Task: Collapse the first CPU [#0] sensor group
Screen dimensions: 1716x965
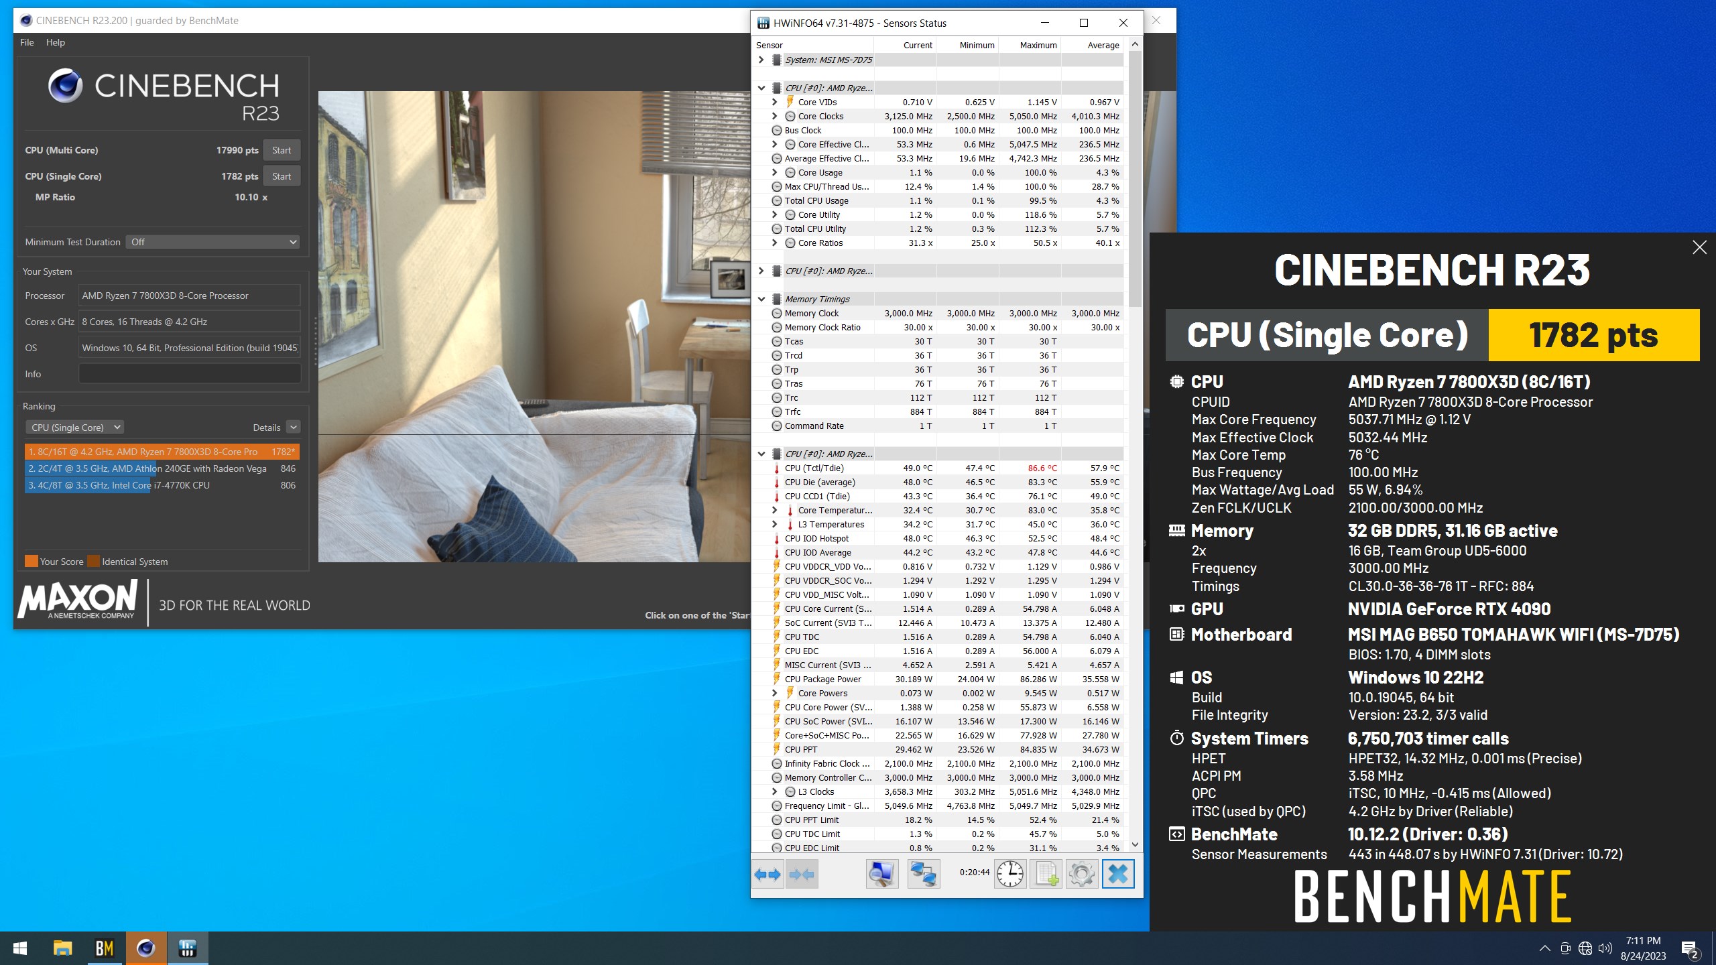Action: [x=761, y=88]
